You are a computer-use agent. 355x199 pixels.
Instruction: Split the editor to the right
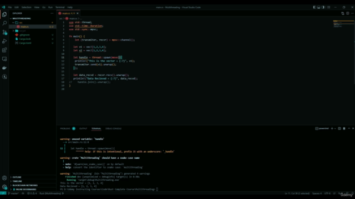click(348, 13)
